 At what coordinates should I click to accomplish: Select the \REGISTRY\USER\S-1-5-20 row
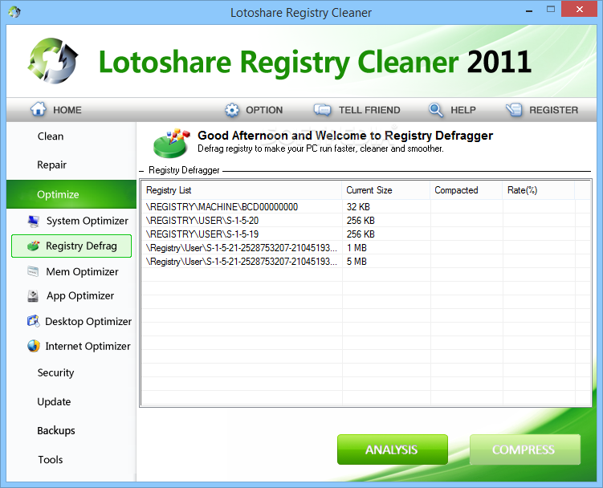[365, 221]
